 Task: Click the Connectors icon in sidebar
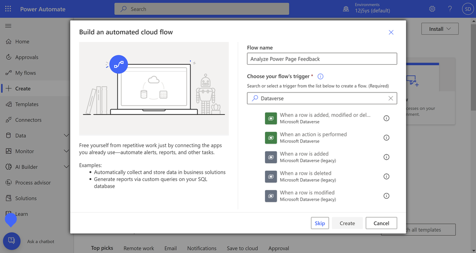pyautogui.click(x=9, y=120)
